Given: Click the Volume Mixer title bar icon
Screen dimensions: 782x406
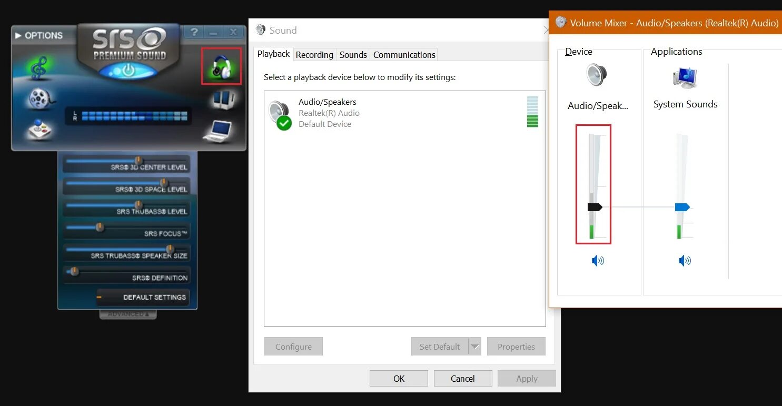Looking at the screenshot, I should pyautogui.click(x=560, y=22).
